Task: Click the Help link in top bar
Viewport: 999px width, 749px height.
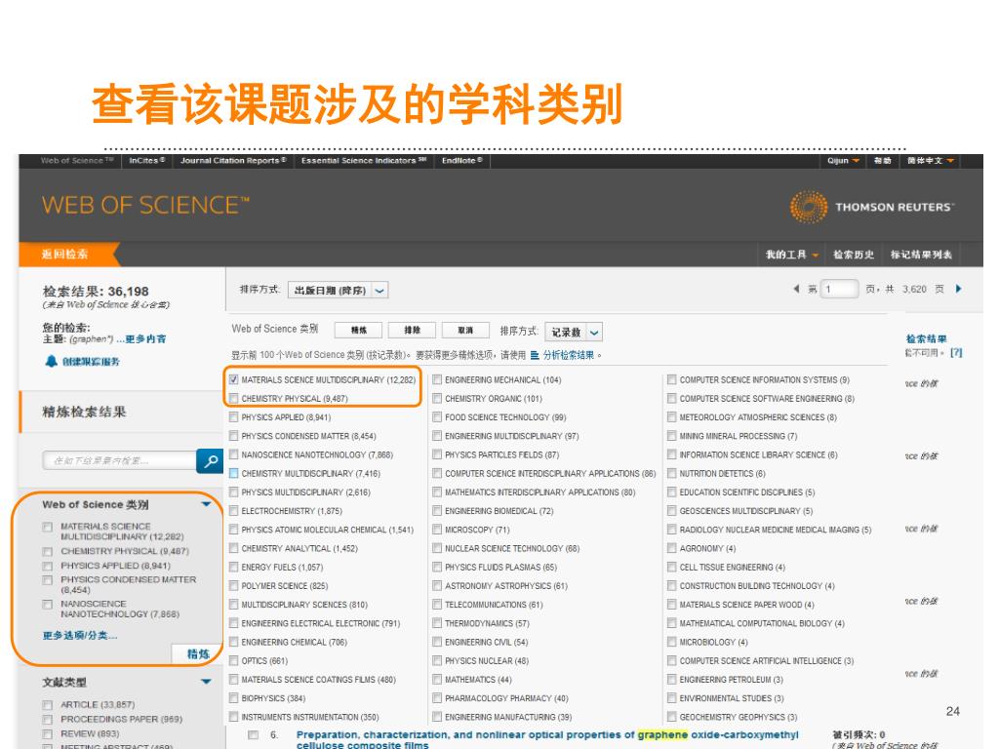Action: pos(882,161)
